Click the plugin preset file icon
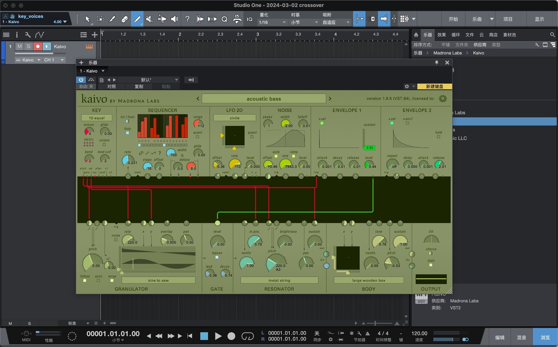The width and height of the screenshot is (558, 347). point(101,80)
